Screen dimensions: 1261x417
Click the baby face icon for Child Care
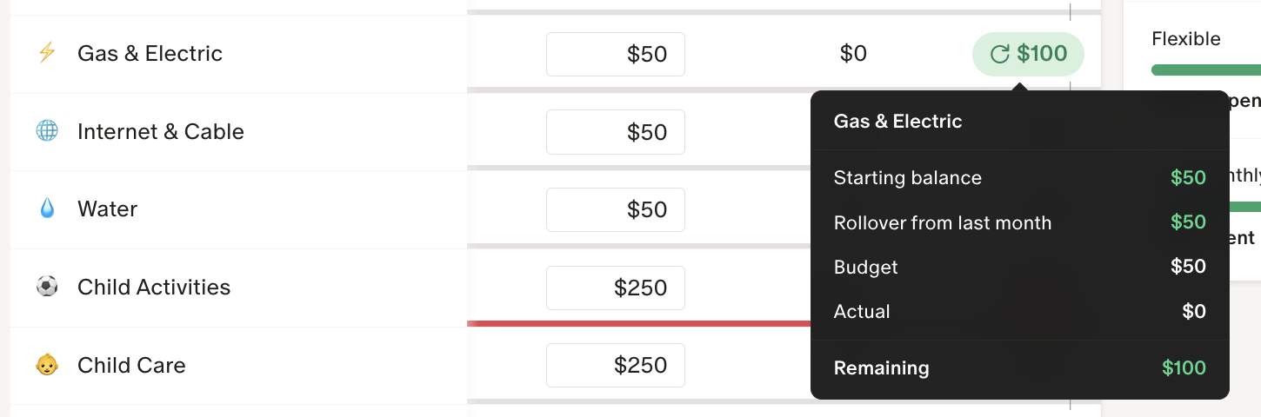pos(47,365)
